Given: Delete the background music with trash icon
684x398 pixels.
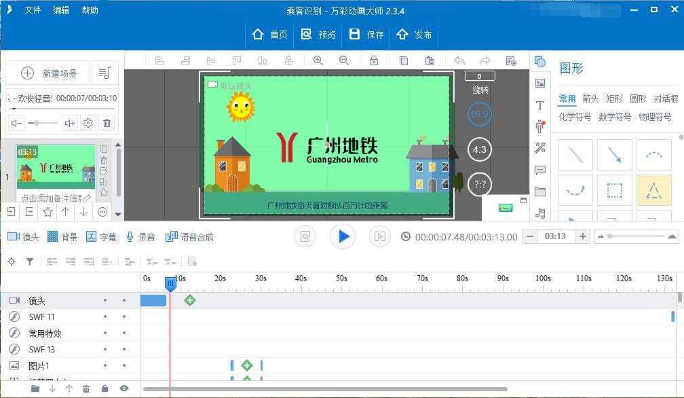Looking at the screenshot, I should click(107, 123).
